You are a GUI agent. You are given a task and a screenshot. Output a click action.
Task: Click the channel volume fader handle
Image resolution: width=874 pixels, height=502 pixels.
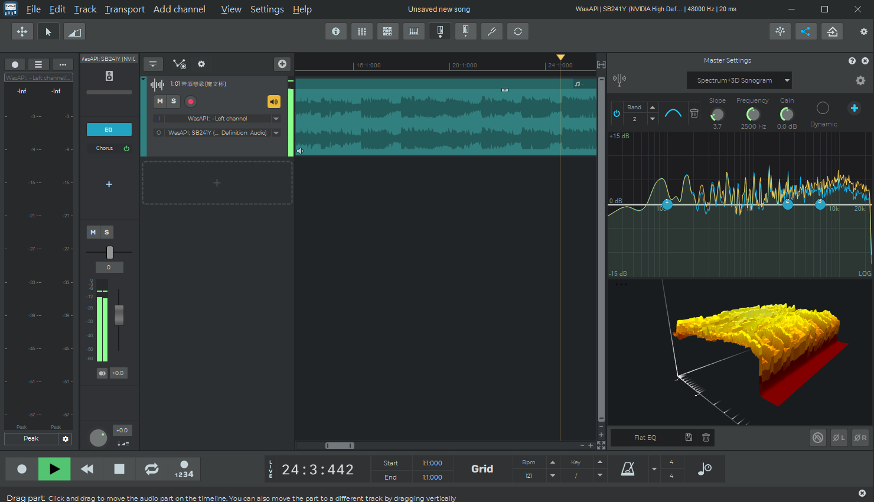(119, 315)
